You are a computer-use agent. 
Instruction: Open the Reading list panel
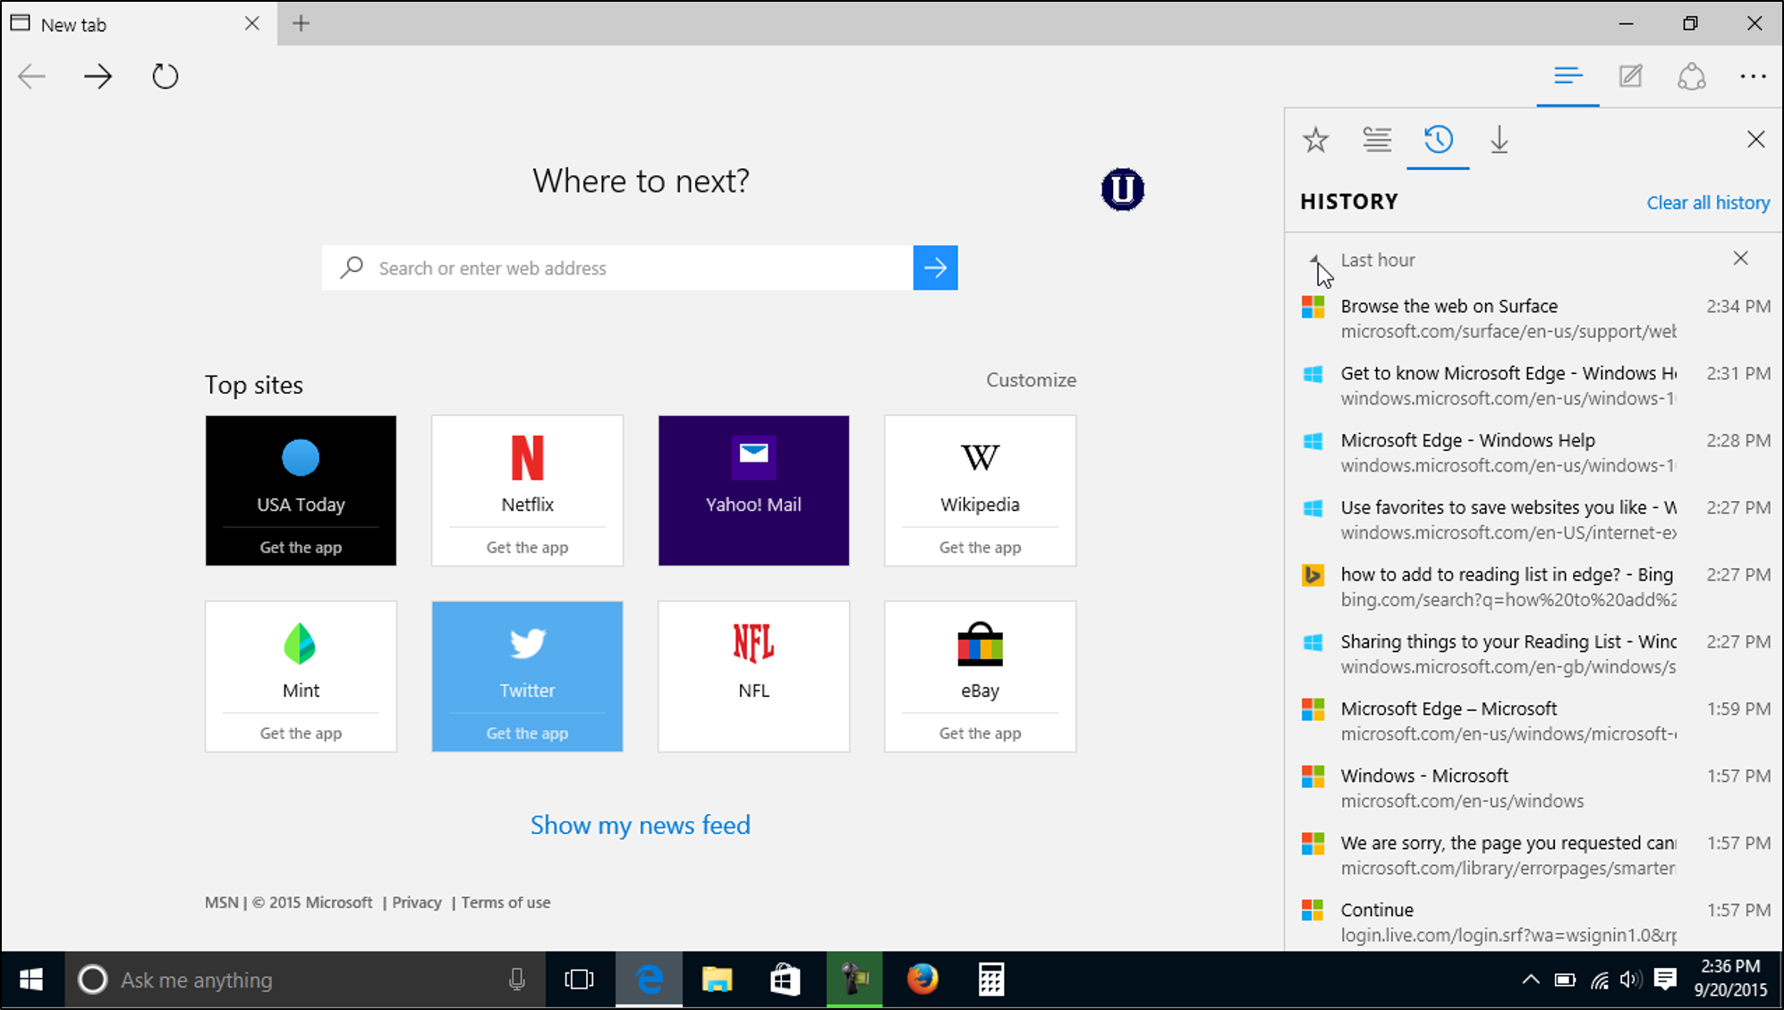pyautogui.click(x=1377, y=140)
